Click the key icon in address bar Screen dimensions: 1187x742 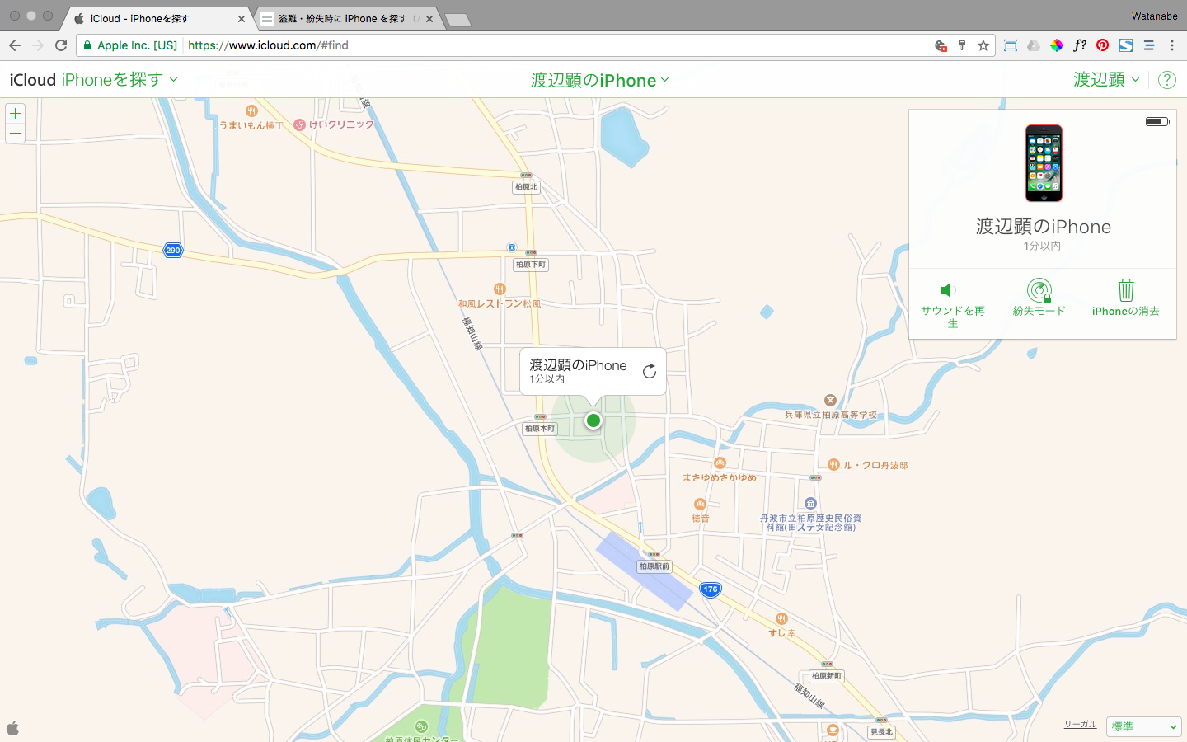[962, 45]
